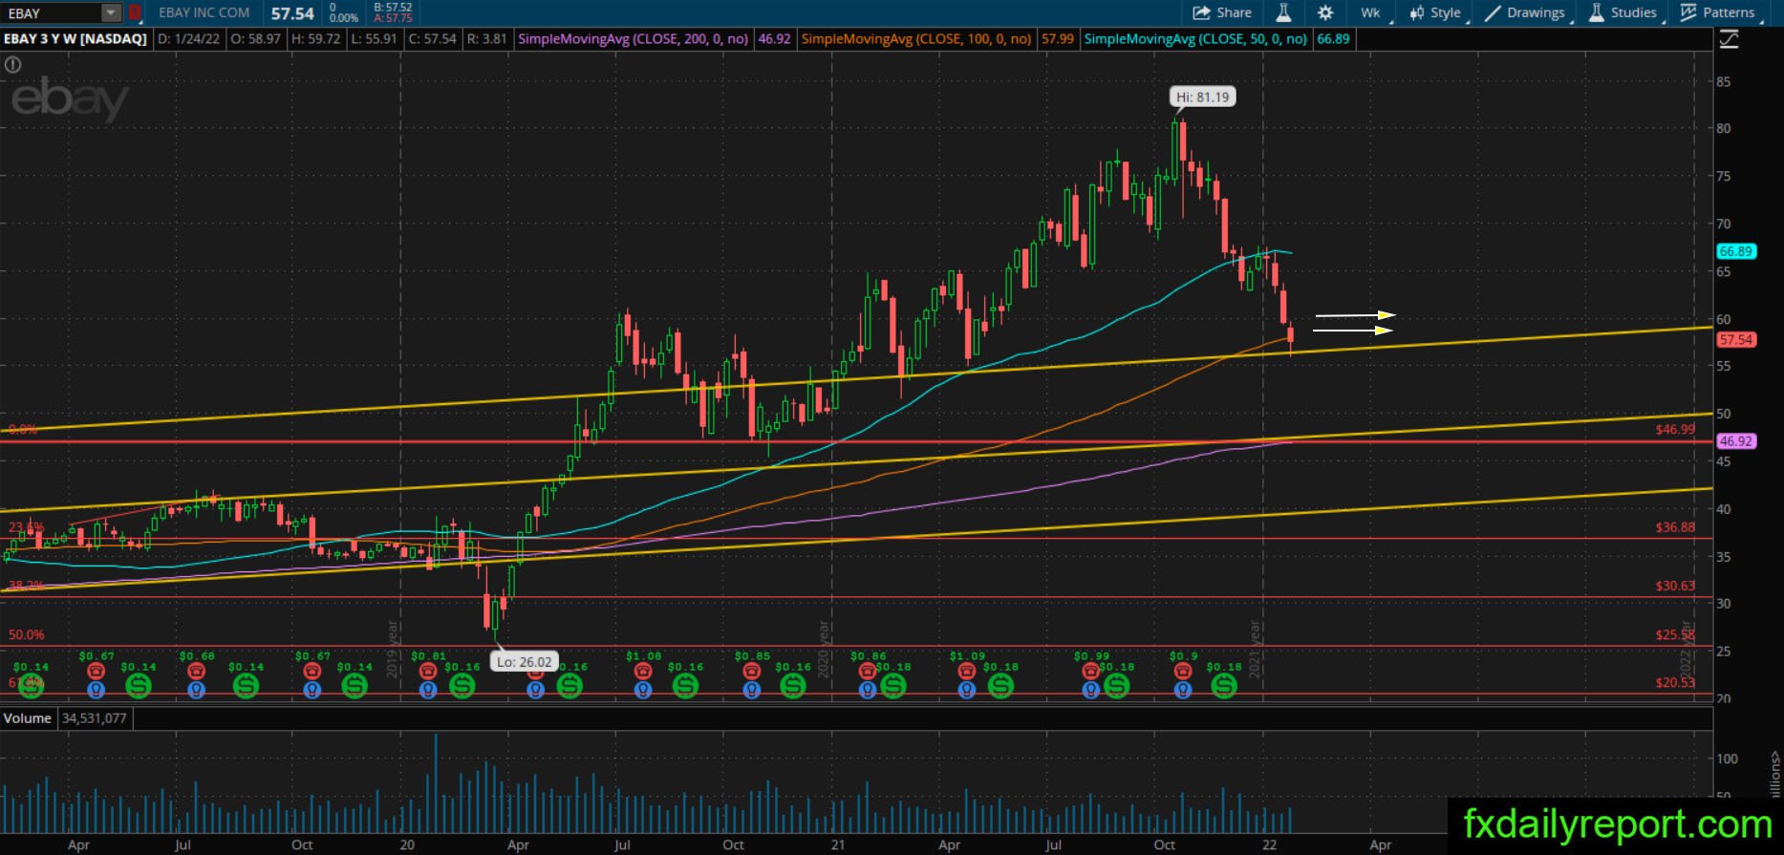
Task: Click the red 57.54 last-price axis tag
Action: click(x=1735, y=340)
